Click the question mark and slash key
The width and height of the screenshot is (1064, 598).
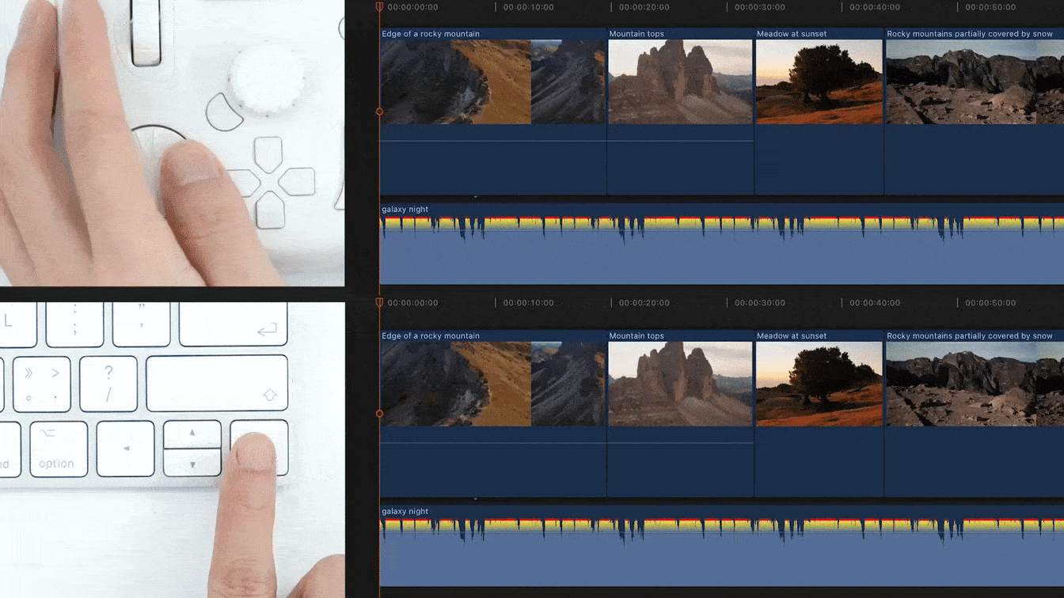coord(108,384)
